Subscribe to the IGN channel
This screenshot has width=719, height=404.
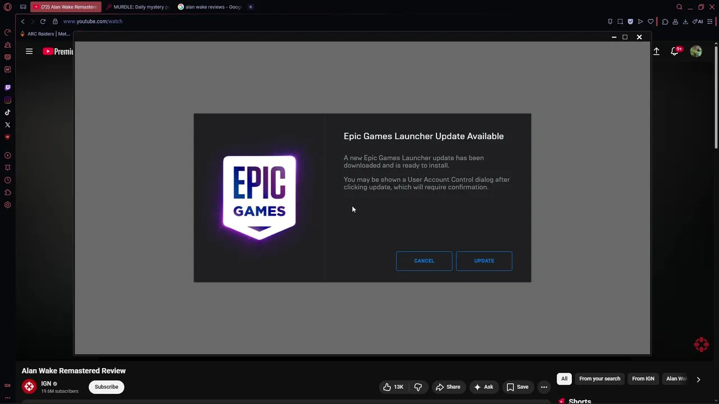pos(106,387)
